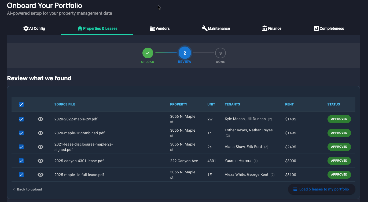Click the unit 1E cell
The image size is (368, 202).
(x=209, y=175)
